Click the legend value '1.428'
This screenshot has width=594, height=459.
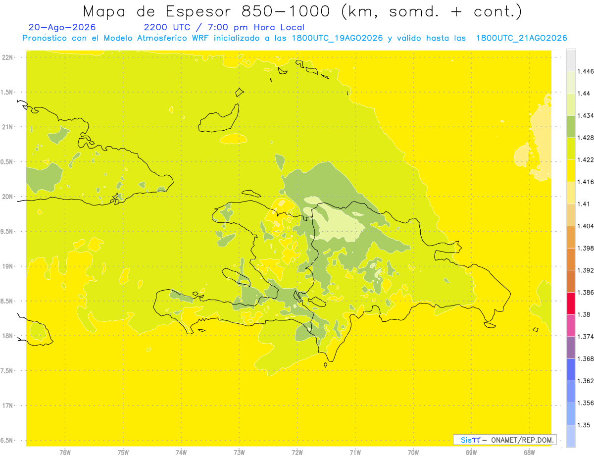586,138
